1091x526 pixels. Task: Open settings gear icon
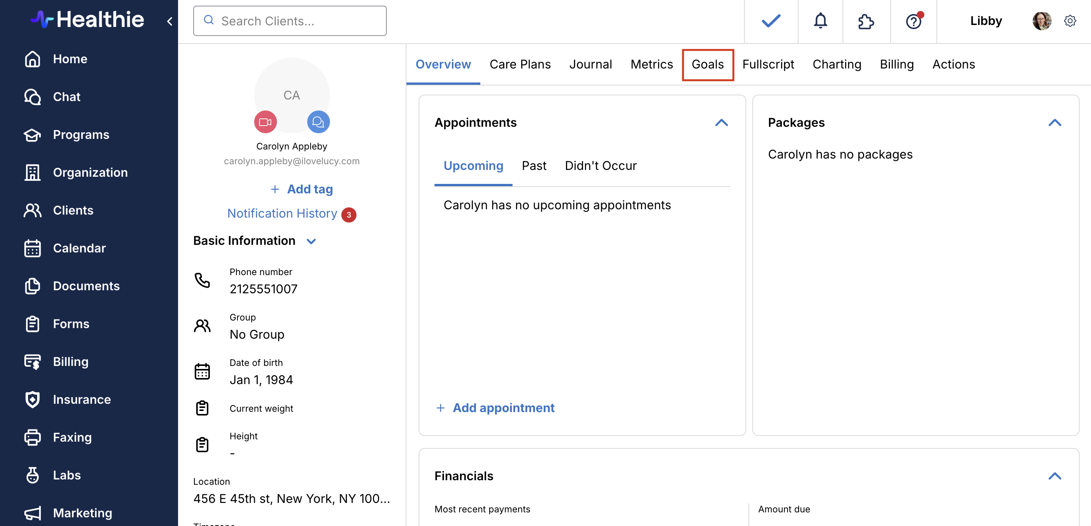(1069, 21)
